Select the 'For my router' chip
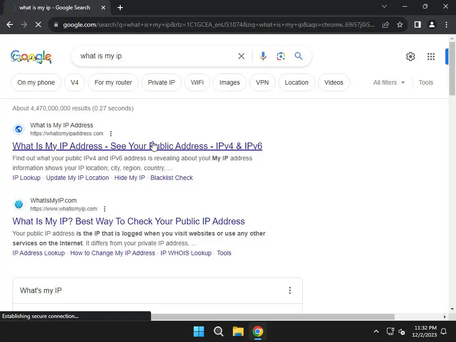 tap(113, 82)
